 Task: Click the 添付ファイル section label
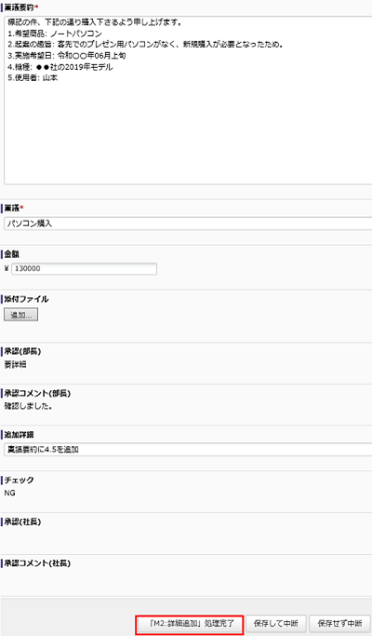(26, 299)
